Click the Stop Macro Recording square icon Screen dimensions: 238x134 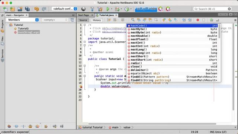click(x=203, y=20)
